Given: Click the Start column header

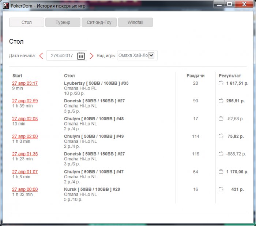Looking at the screenshot, I should tap(17, 76).
